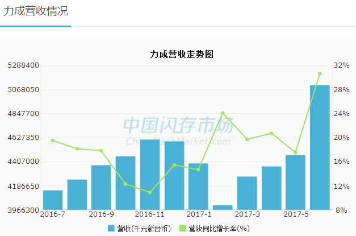This screenshot has height=236, width=356.
Task: Click the growth line point above 2016-9
Action: point(101,151)
